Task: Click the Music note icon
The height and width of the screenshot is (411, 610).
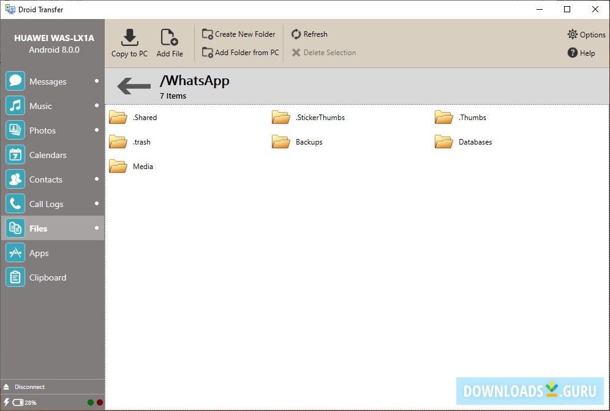Action: [15, 105]
